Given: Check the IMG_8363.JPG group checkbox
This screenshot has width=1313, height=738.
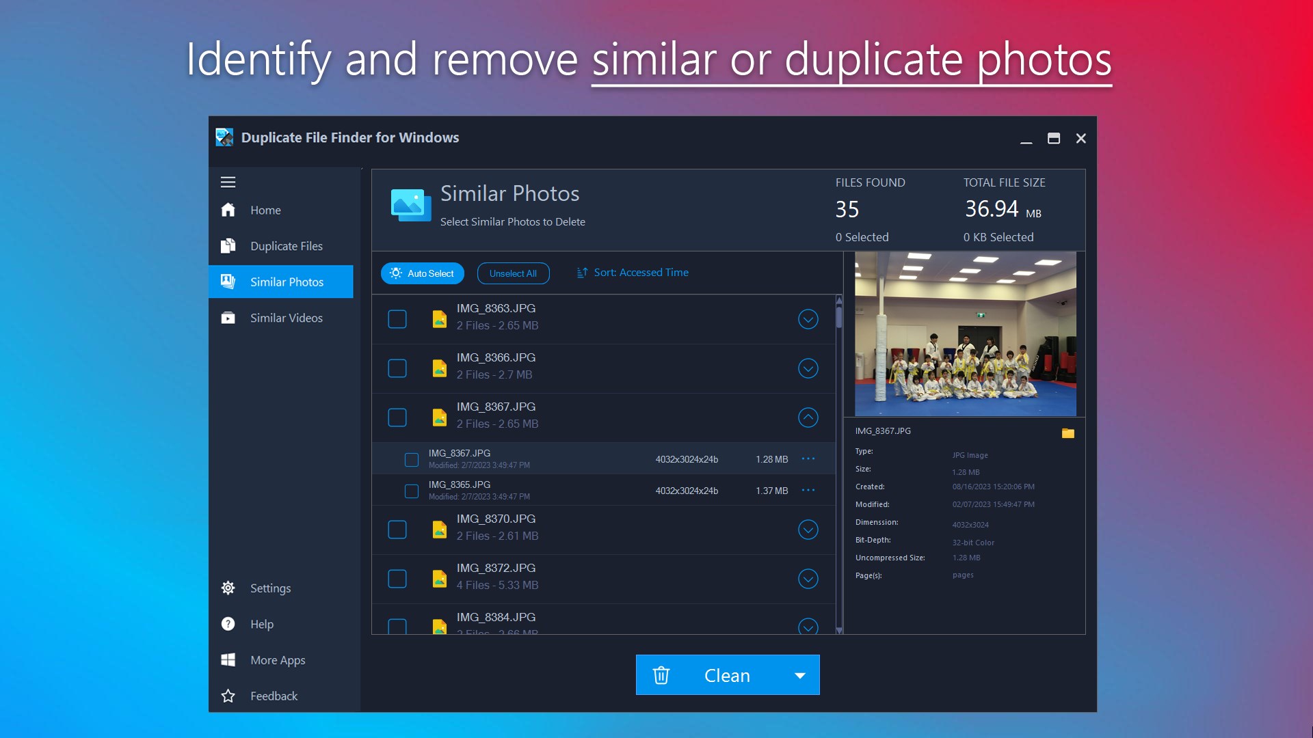Looking at the screenshot, I should [397, 319].
